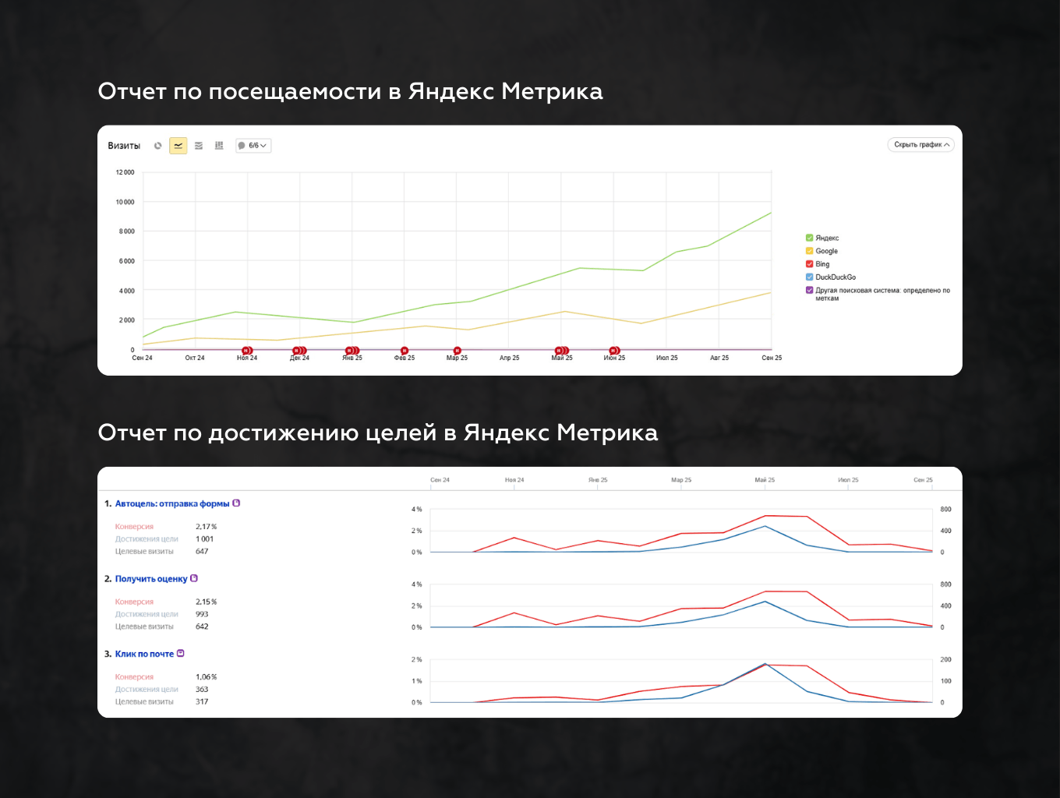
Task: Open the annotation marker at Ноя 24
Action: (x=247, y=351)
